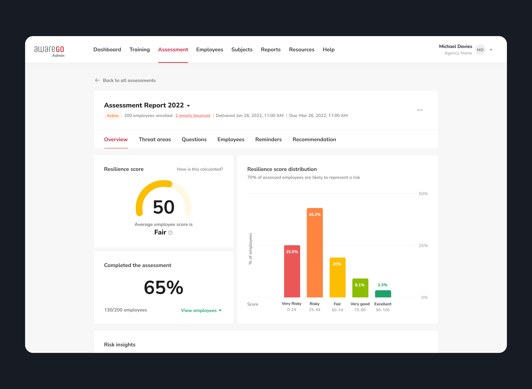Image resolution: width=532 pixels, height=389 pixels.
Task: Click the Active status badge
Action: pyautogui.click(x=112, y=116)
